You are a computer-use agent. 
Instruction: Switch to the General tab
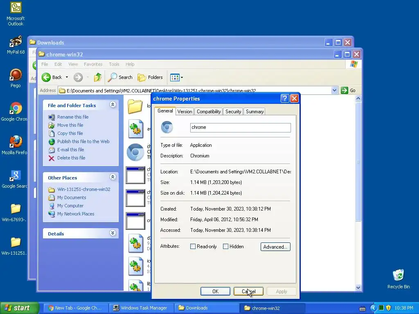tap(165, 111)
